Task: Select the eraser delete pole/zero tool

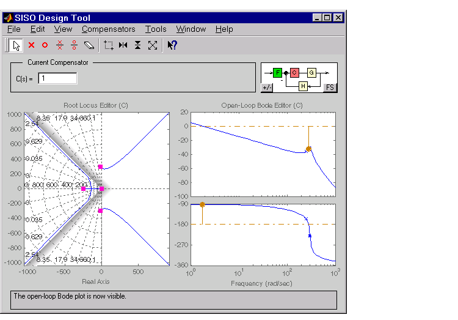Action: pos(89,45)
